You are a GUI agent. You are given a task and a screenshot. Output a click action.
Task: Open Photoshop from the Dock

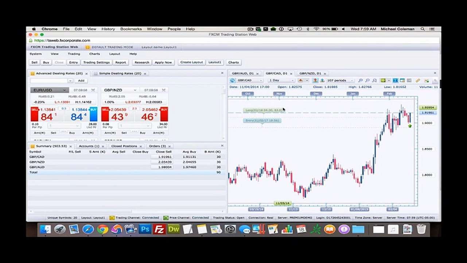coord(145,229)
